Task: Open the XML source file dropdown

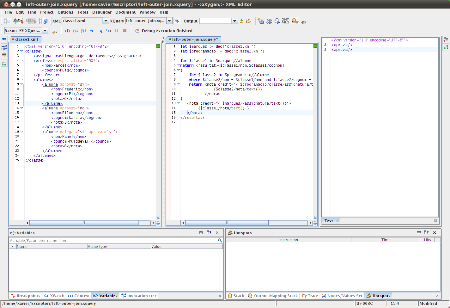Action: (106, 21)
